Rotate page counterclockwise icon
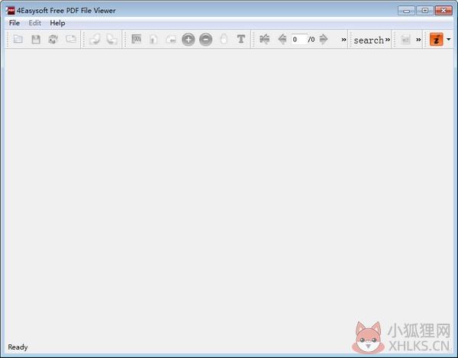Viewport: 458px width, 358px height. tap(95, 39)
